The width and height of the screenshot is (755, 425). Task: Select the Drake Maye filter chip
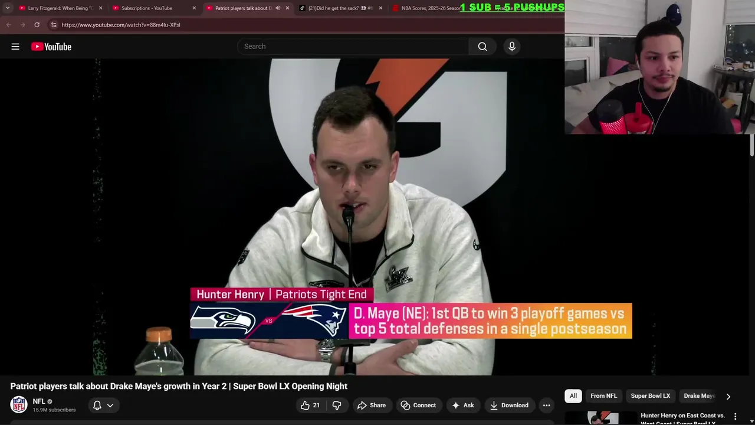tap(700, 396)
